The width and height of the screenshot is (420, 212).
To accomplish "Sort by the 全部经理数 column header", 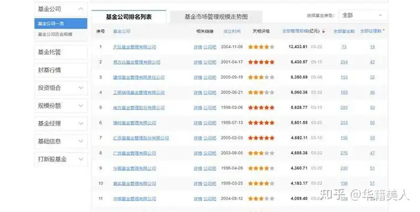I will pyautogui.click(x=371, y=31).
